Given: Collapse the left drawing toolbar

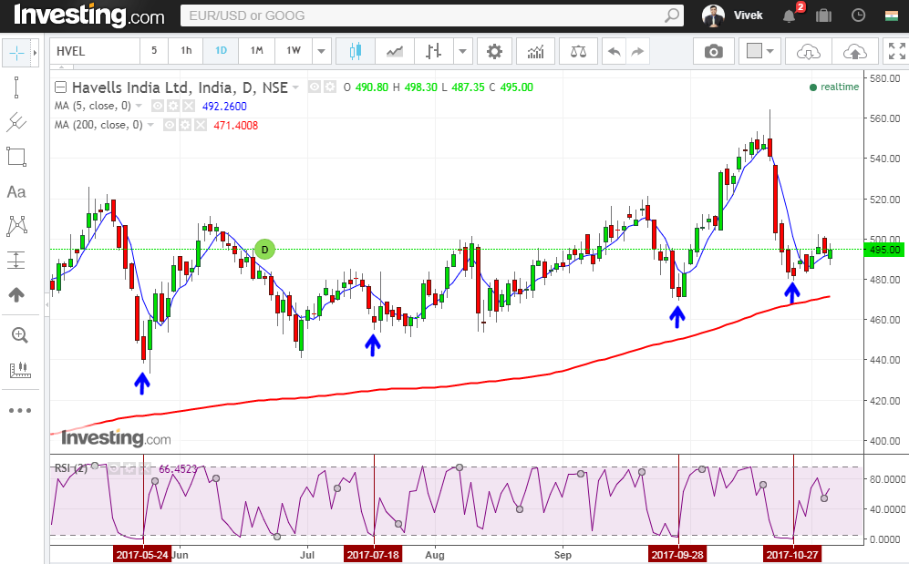Looking at the screenshot, I should coord(47,304).
